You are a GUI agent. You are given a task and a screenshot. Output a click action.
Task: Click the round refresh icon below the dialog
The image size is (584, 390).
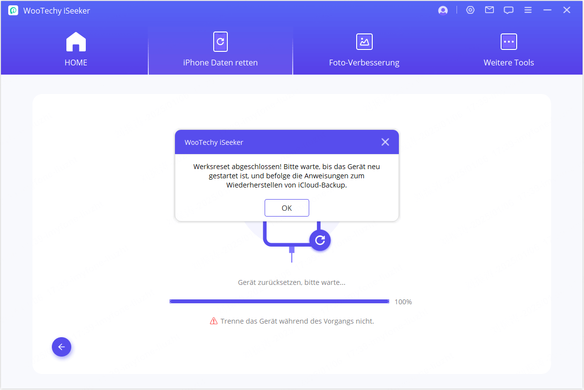[x=320, y=240]
